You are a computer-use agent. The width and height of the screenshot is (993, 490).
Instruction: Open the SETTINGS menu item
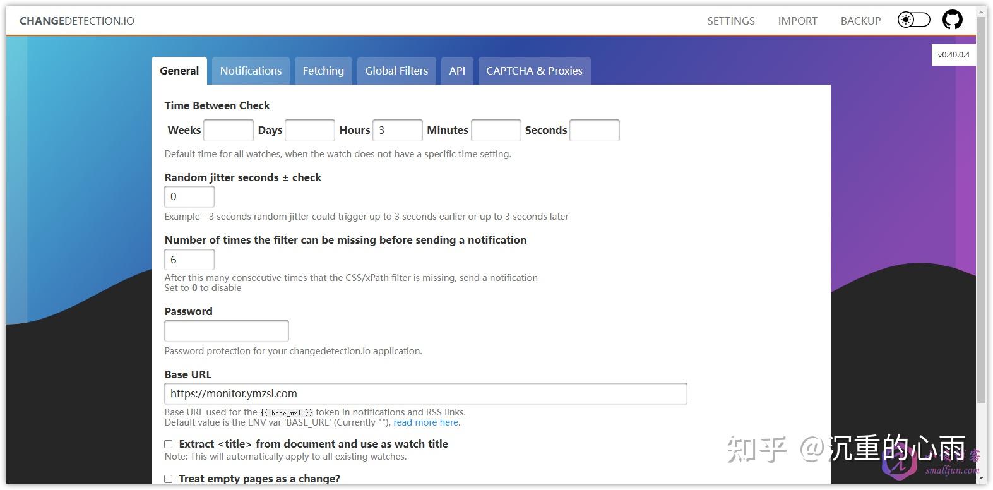[731, 21]
